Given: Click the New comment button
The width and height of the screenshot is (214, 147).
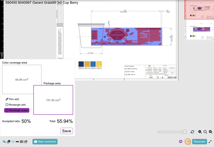Looking at the screenshot, I should tap(45, 142).
